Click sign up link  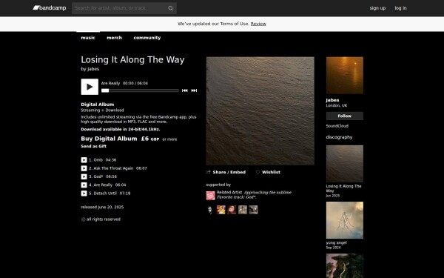tap(377, 8)
